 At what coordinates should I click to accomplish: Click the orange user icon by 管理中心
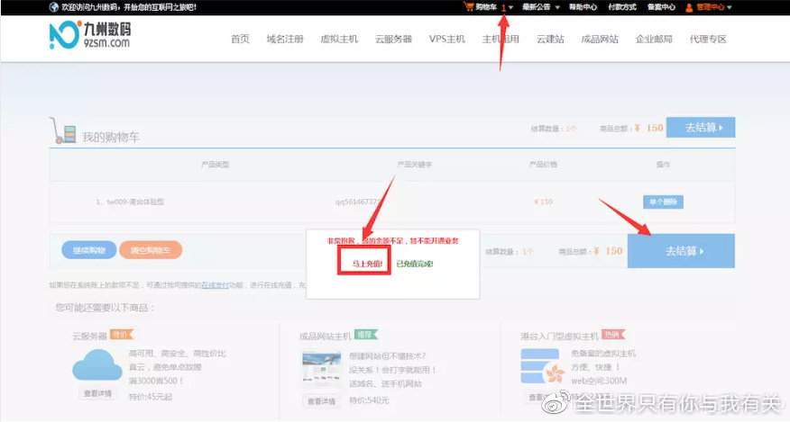(x=689, y=7)
